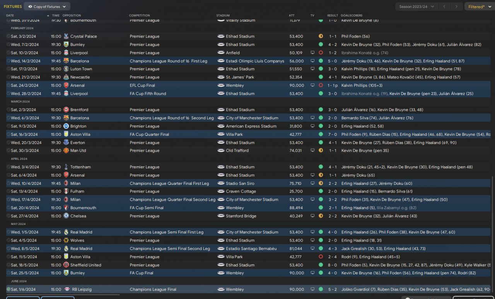Tick the circle for Sat, 3/2/2024 fixture

(9, 36)
